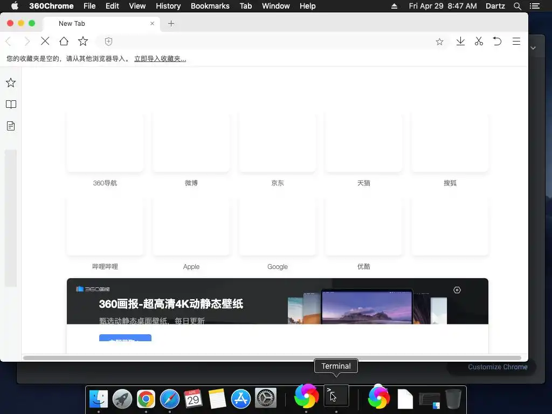Click the back navigation arrow
The image size is (552, 414).
click(9, 42)
